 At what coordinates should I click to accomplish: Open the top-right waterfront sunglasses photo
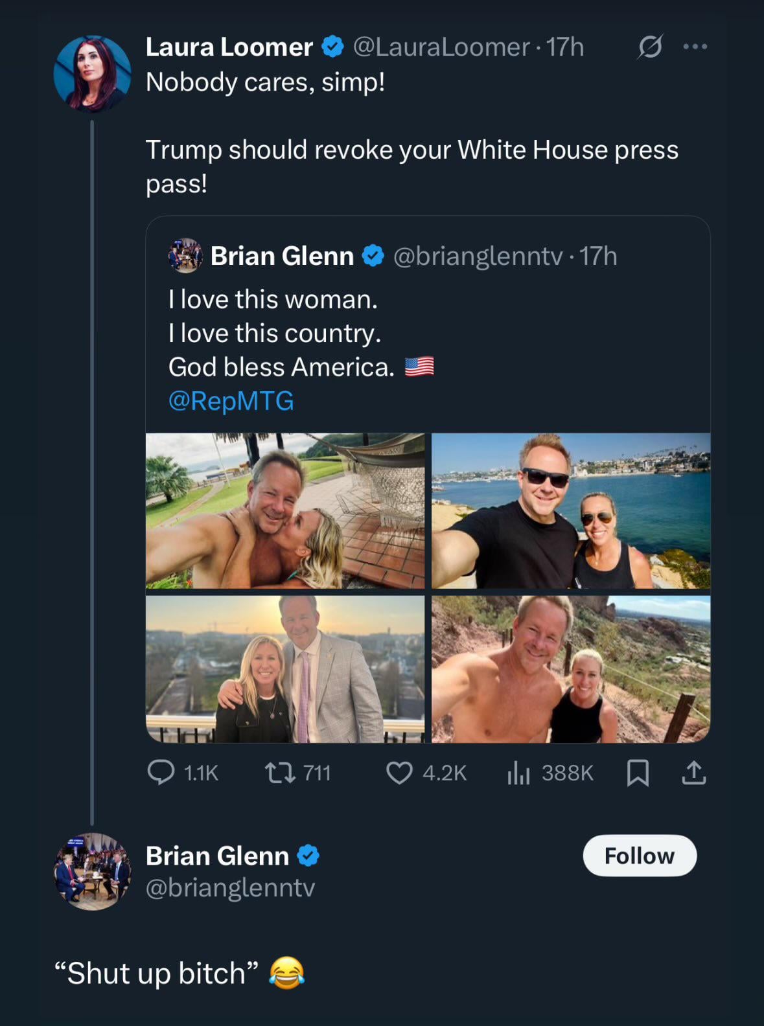[x=571, y=511]
